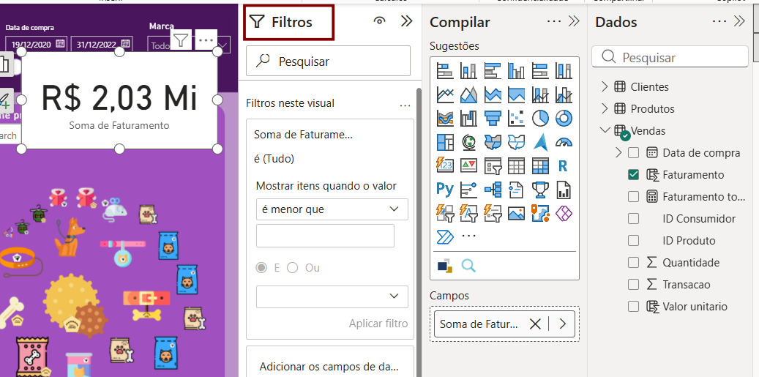759x377 pixels.
Task: Select the Power Automate visual icon
Action: pos(445,236)
